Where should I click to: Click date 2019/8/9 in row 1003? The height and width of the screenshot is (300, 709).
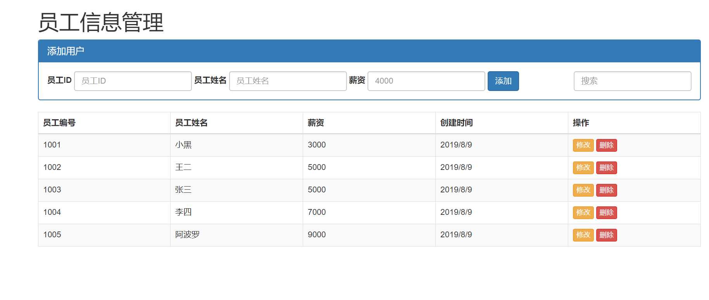(x=456, y=190)
